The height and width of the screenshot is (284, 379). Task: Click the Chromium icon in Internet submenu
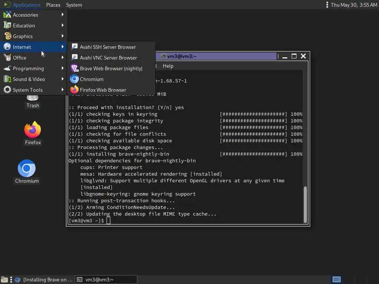[74, 79]
